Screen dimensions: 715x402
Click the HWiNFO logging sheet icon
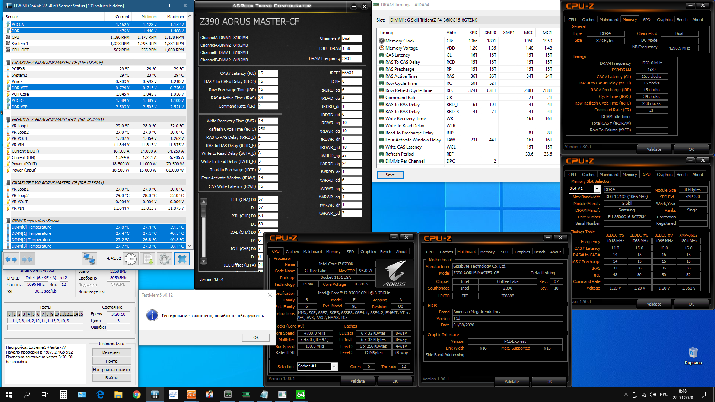pos(147,259)
